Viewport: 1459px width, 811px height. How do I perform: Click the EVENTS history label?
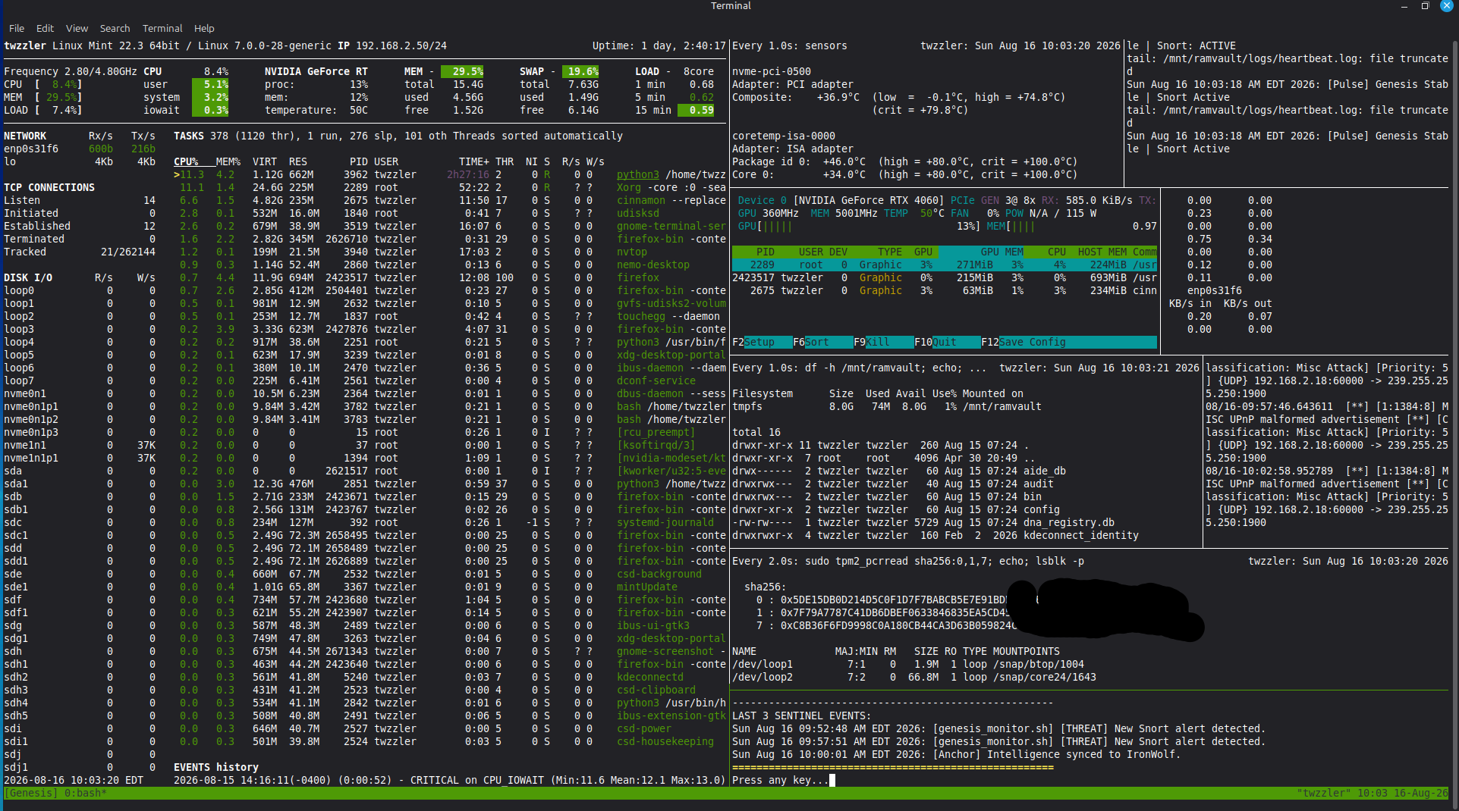216,767
